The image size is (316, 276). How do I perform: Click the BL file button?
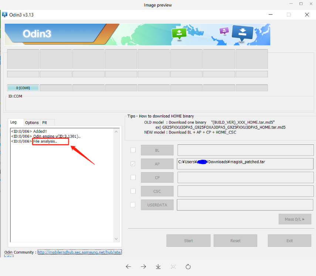pos(157,150)
